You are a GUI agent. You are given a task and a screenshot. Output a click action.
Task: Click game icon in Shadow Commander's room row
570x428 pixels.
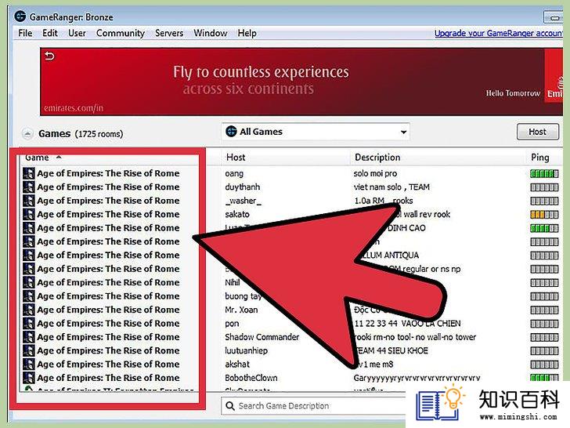tap(29, 337)
